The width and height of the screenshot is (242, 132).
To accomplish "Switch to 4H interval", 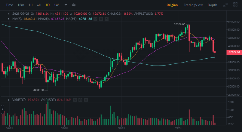I will click(39, 5).
